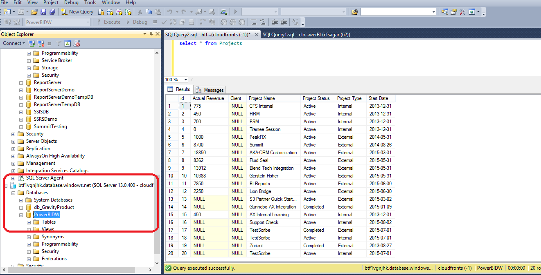Screen dimensions: 541x275
Task: Click the Project Name column header
Action: 273,98
